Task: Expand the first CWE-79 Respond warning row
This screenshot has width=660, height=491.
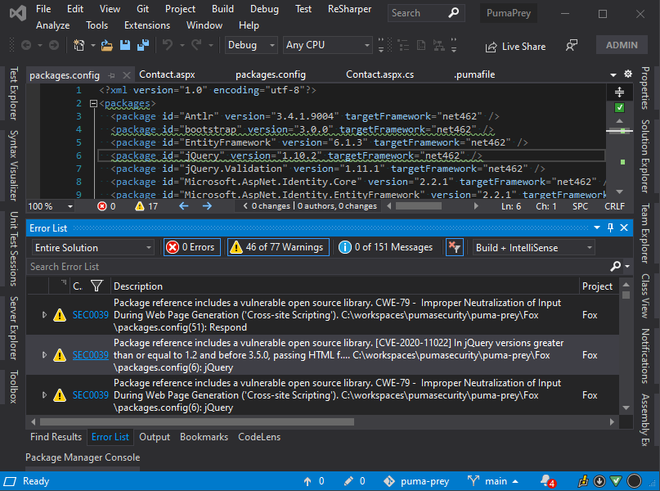Action: pyautogui.click(x=44, y=315)
